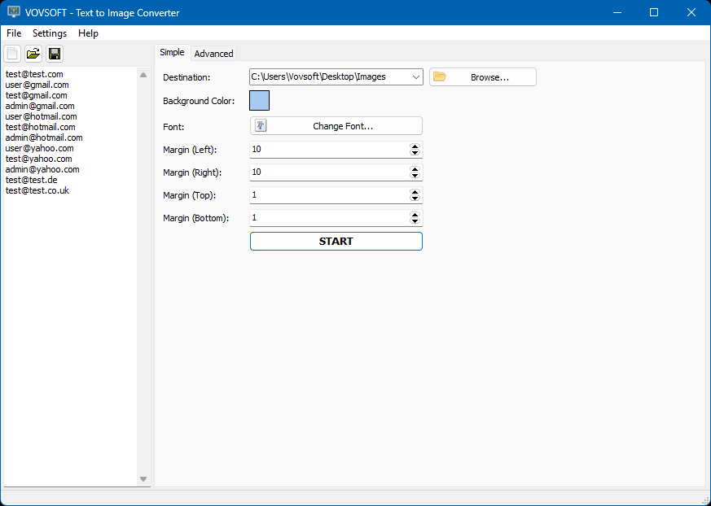This screenshot has height=506, width=711.
Task: Decrease Margin (Right) with the down arrow
Action: click(x=415, y=176)
